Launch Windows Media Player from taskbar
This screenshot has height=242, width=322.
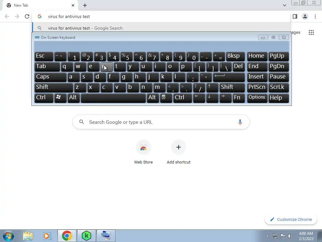tap(47, 236)
